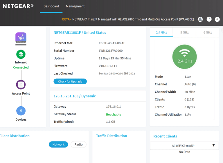Select the 2.4 GHz radio tab
The width and height of the screenshot is (223, 163).
[161, 32]
